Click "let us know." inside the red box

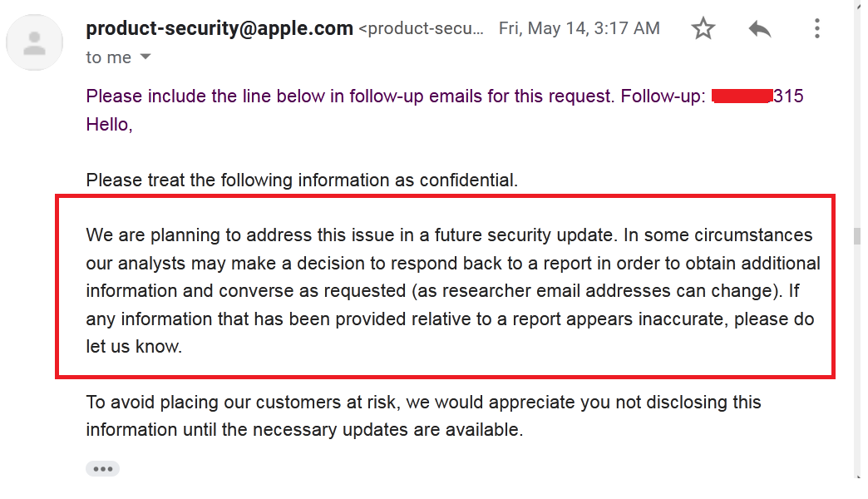pyautogui.click(x=134, y=347)
